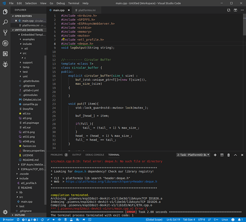
Task: Change the UTF-8 file encoding
Action: point(202,220)
